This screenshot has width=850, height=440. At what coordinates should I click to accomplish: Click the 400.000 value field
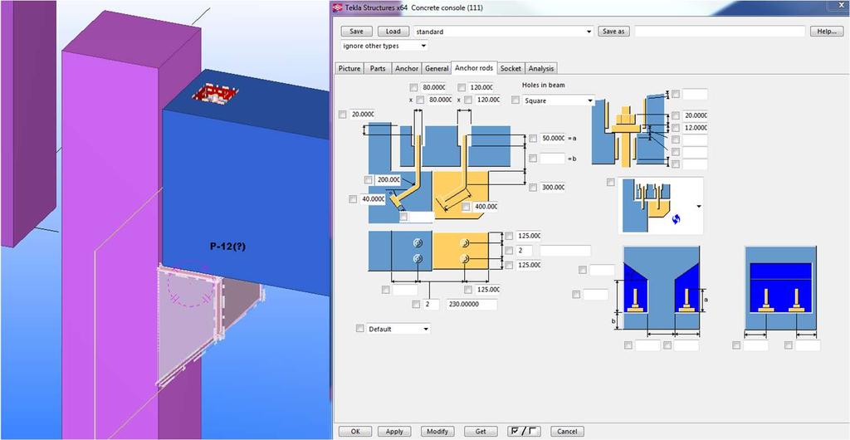pyautogui.click(x=486, y=207)
